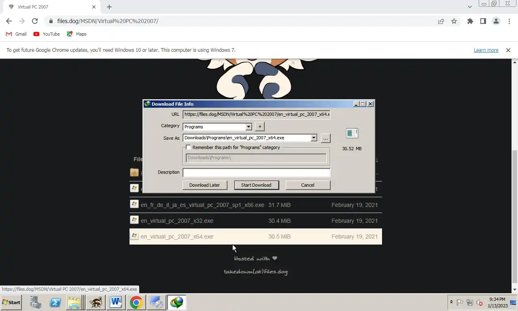This screenshot has width=518, height=311.
Task: Open the Maps bookmark
Action: [x=76, y=34]
